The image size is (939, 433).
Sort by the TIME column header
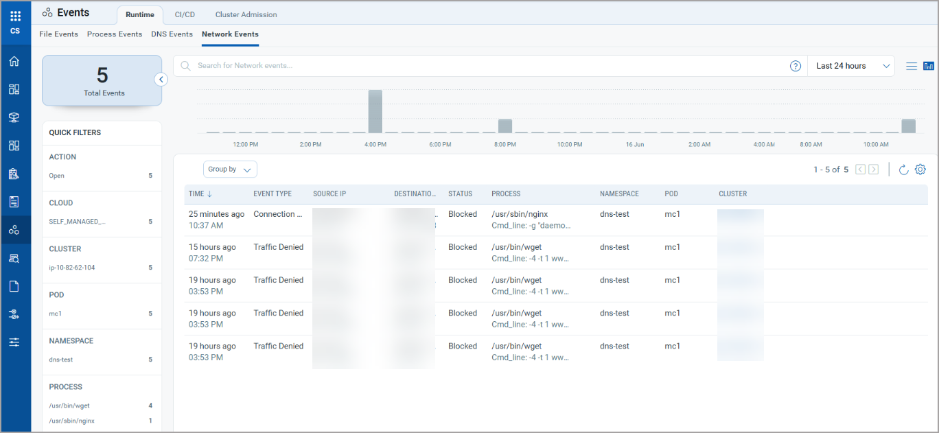pyautogui.click(x=200, y=194)
